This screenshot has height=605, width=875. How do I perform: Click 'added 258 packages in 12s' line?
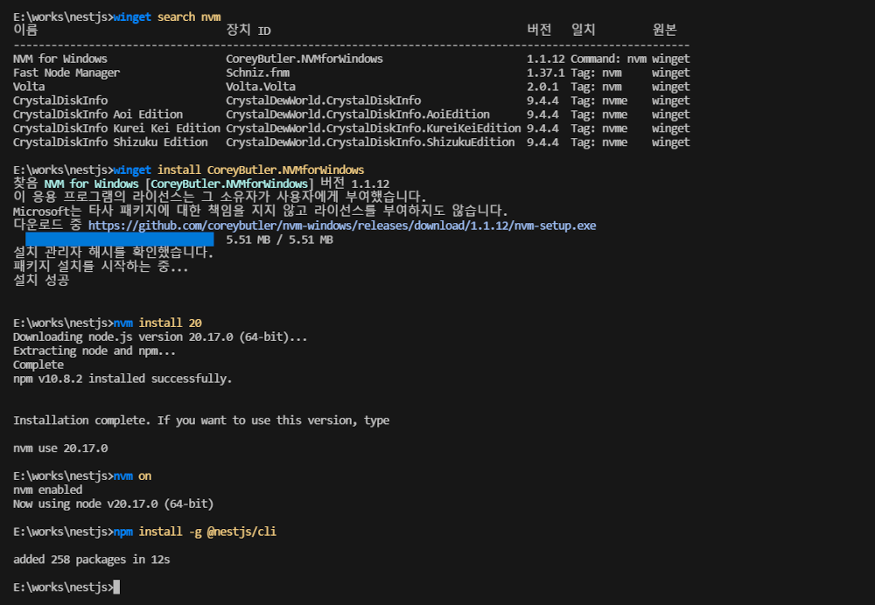[92, 560]
